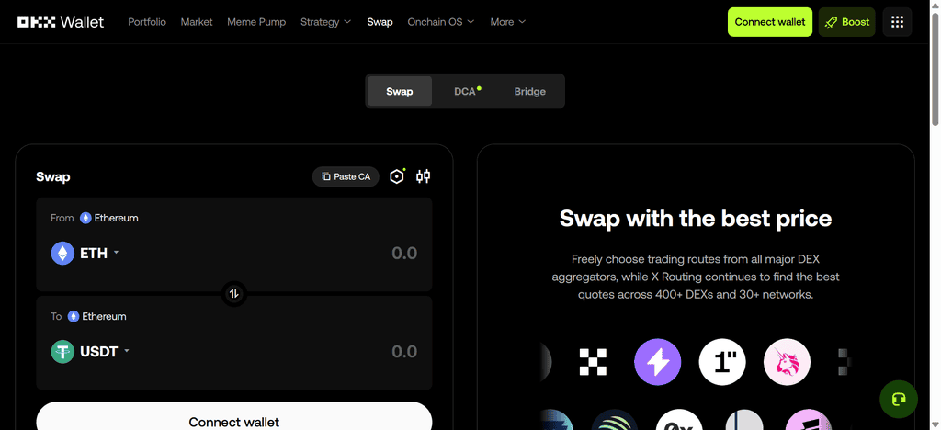Select Swap in the top navigation
Screen dimensions: 941x430
(x=380, y=22)
